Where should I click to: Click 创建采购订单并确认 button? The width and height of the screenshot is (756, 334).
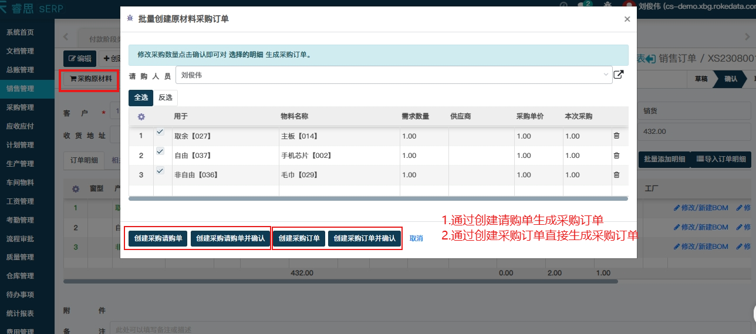365,239
